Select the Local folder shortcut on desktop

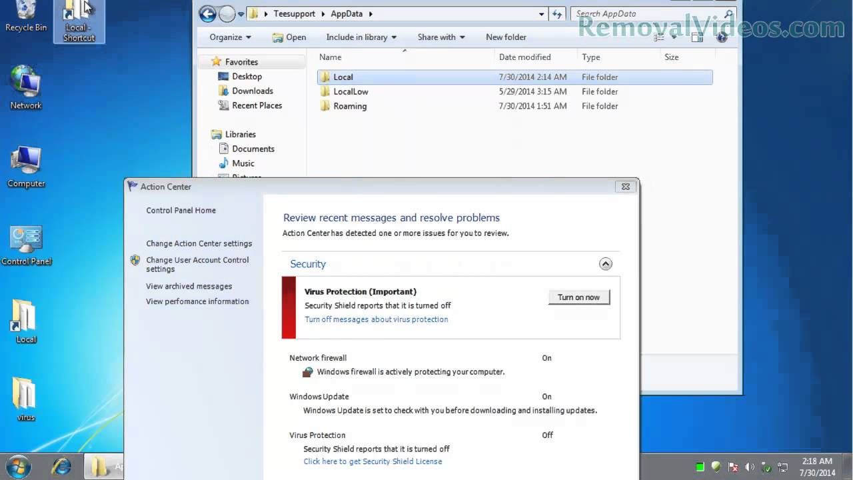click(x=26, y=322)
